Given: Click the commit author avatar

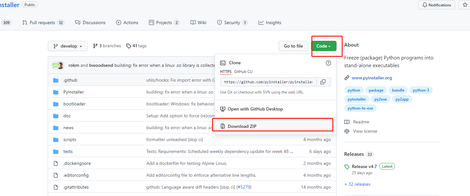Looking at the screenshot, I should pos(58,65).
